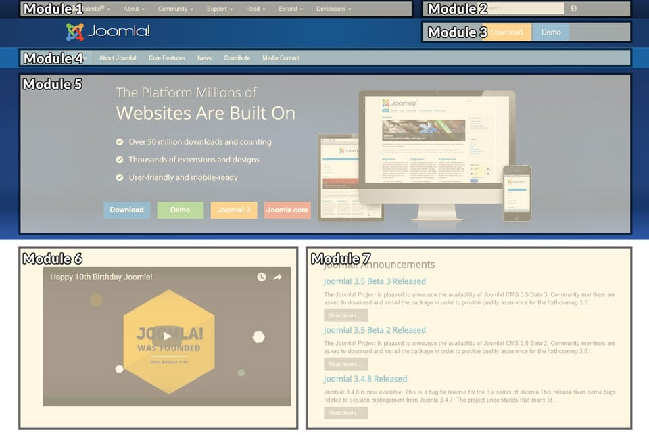Click the text Thousands of extensions and designs

pyautogui.click(x=194, y=160)
